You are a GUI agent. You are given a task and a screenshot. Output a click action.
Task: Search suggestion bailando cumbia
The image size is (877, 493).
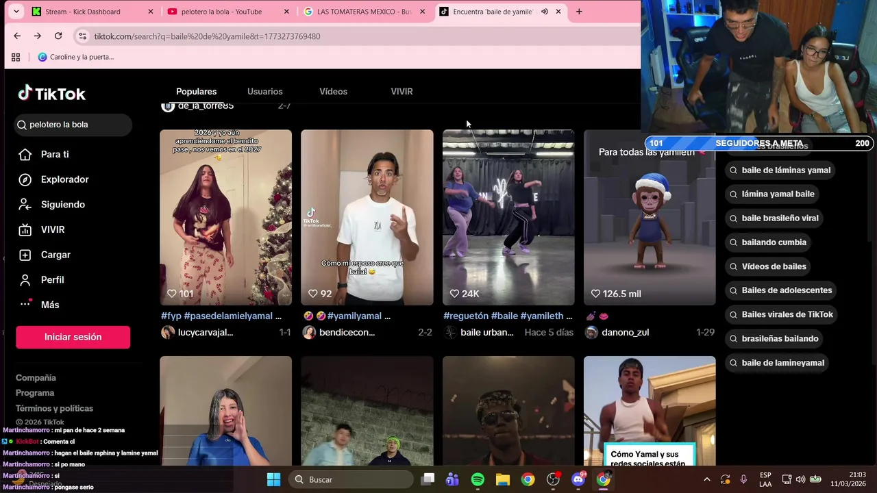767,242
